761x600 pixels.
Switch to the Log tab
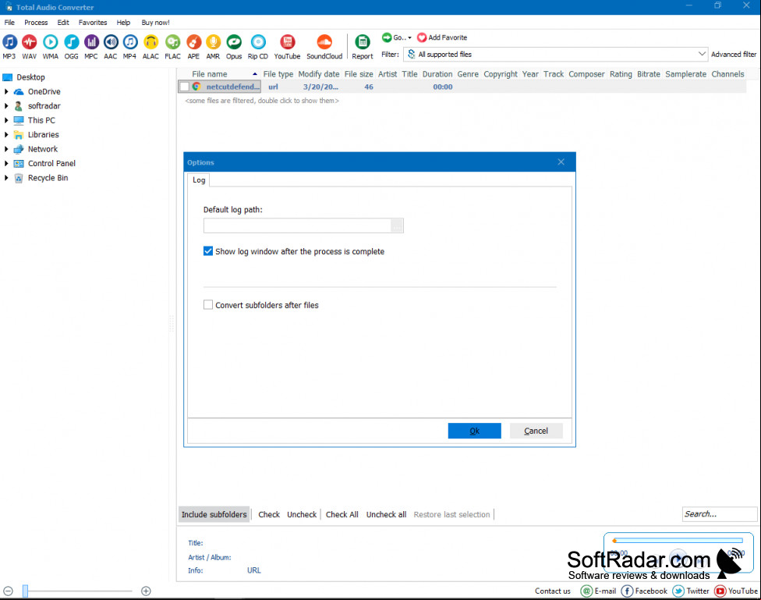pyautogui.click(x=199, y=179)
